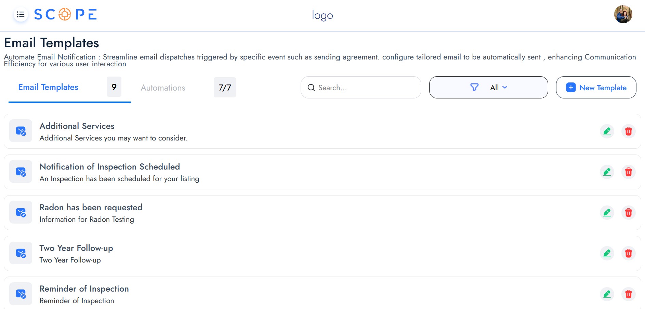Open the Radon has been requested entry

click(x=91, y=207)
